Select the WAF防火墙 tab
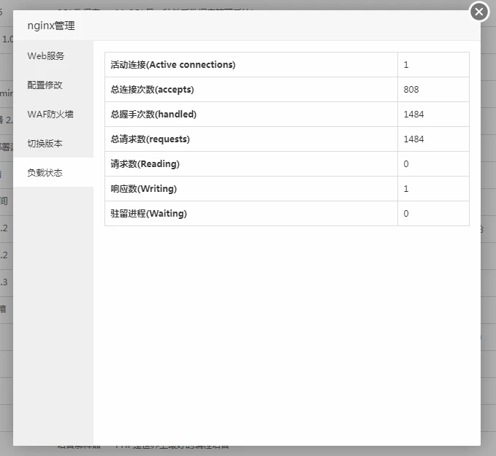Viewport: 496px width, 456px height. click(53, 114)
